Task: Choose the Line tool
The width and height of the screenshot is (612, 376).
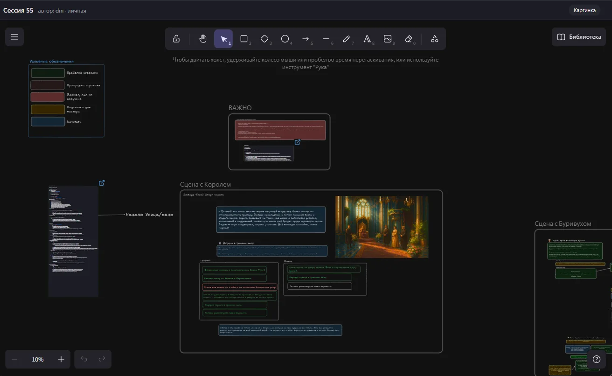Action: (326, 39)
